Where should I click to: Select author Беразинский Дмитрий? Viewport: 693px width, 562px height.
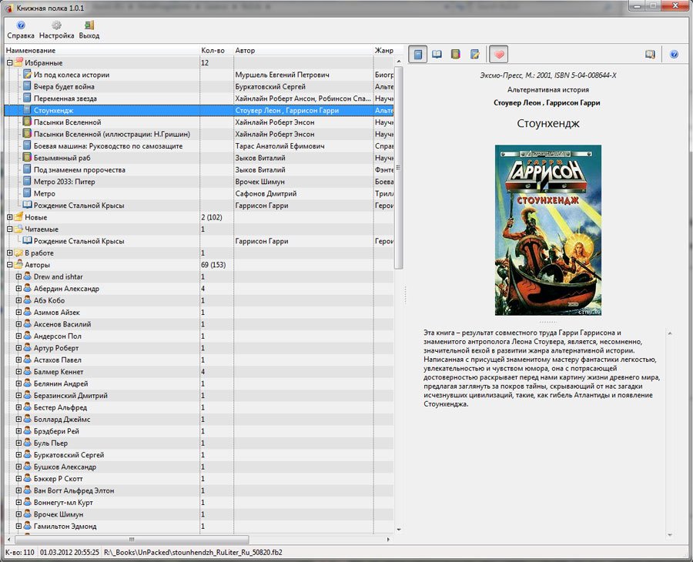[x=71, y=396]
